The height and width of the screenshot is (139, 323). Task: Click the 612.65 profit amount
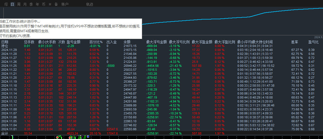pos(72,66)
